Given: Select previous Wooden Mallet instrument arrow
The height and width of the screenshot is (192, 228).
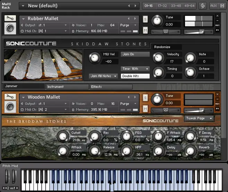Looking at the screenshot, I should point(129,97).
